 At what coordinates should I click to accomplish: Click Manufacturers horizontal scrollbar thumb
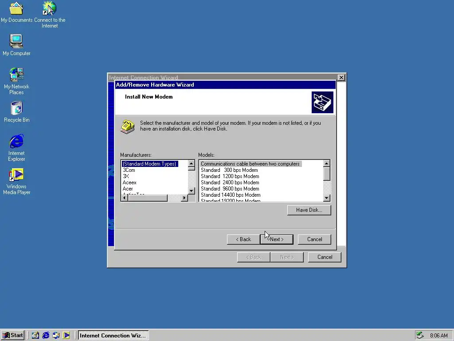148,198
